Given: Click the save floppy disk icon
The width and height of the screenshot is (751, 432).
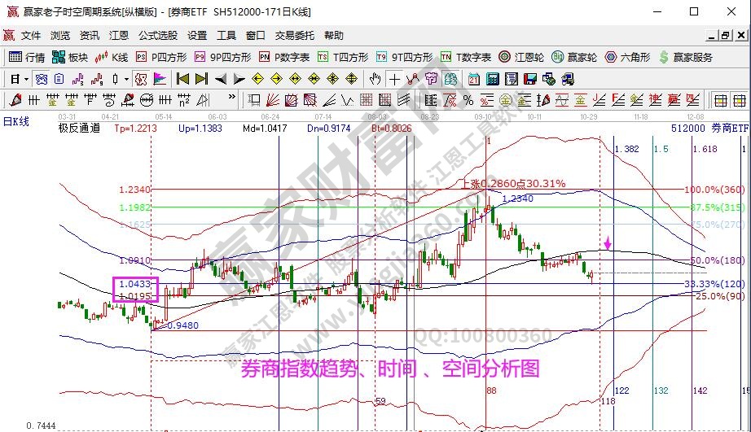Looking at the screenshot, I should coord(529,79).
